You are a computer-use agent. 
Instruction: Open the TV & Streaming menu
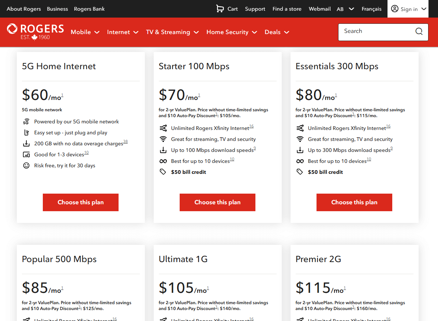point(172,32)
